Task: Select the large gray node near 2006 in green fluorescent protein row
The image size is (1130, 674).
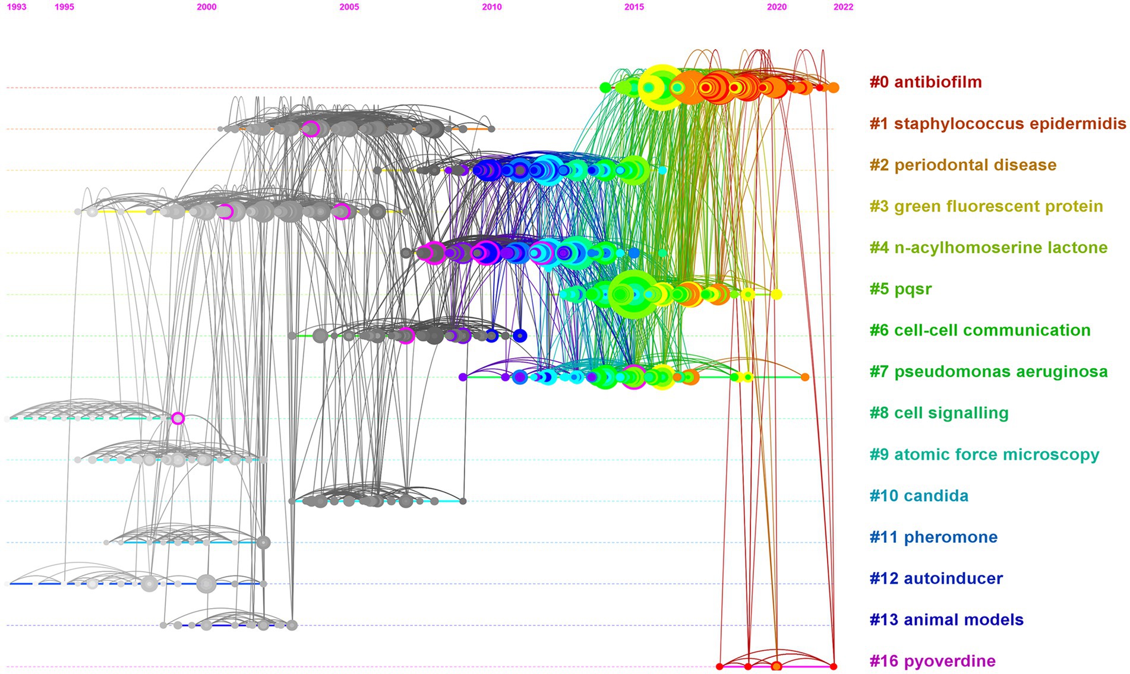Action: 377,211
